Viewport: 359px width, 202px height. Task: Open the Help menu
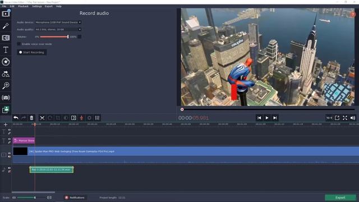pyautogui.click(x=58, y=6)
